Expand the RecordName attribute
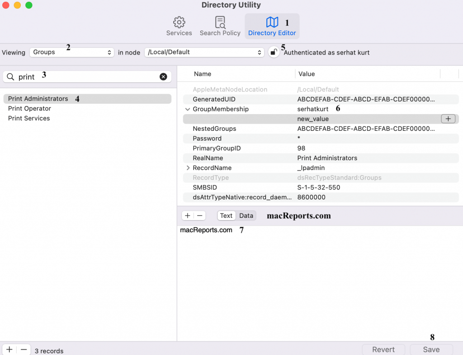463x355 pixels. 188,168
